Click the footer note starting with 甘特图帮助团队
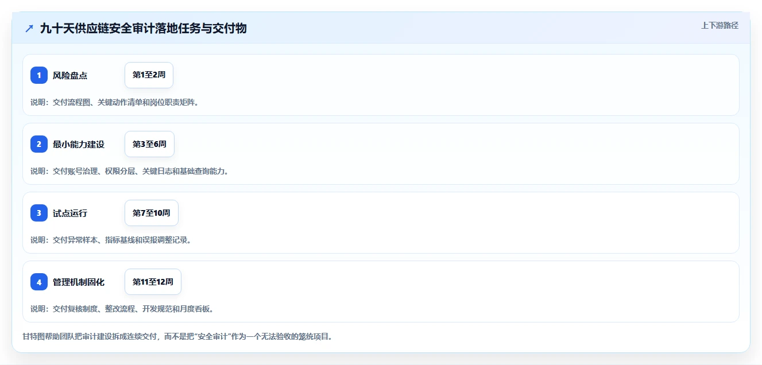 [177, 337]
